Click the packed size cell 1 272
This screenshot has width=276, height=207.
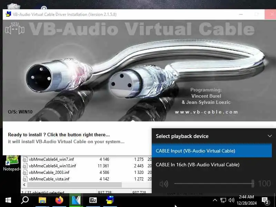point(139,179)
